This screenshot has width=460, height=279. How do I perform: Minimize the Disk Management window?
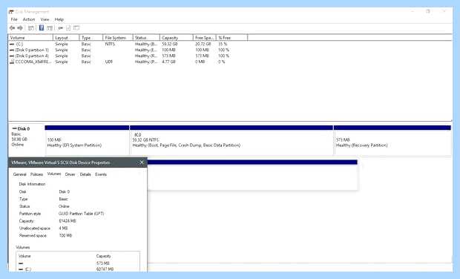click(413, 11)
